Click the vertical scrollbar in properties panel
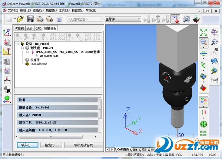The width and height of the screenshot is (222, 159). (x=100, y=109)
